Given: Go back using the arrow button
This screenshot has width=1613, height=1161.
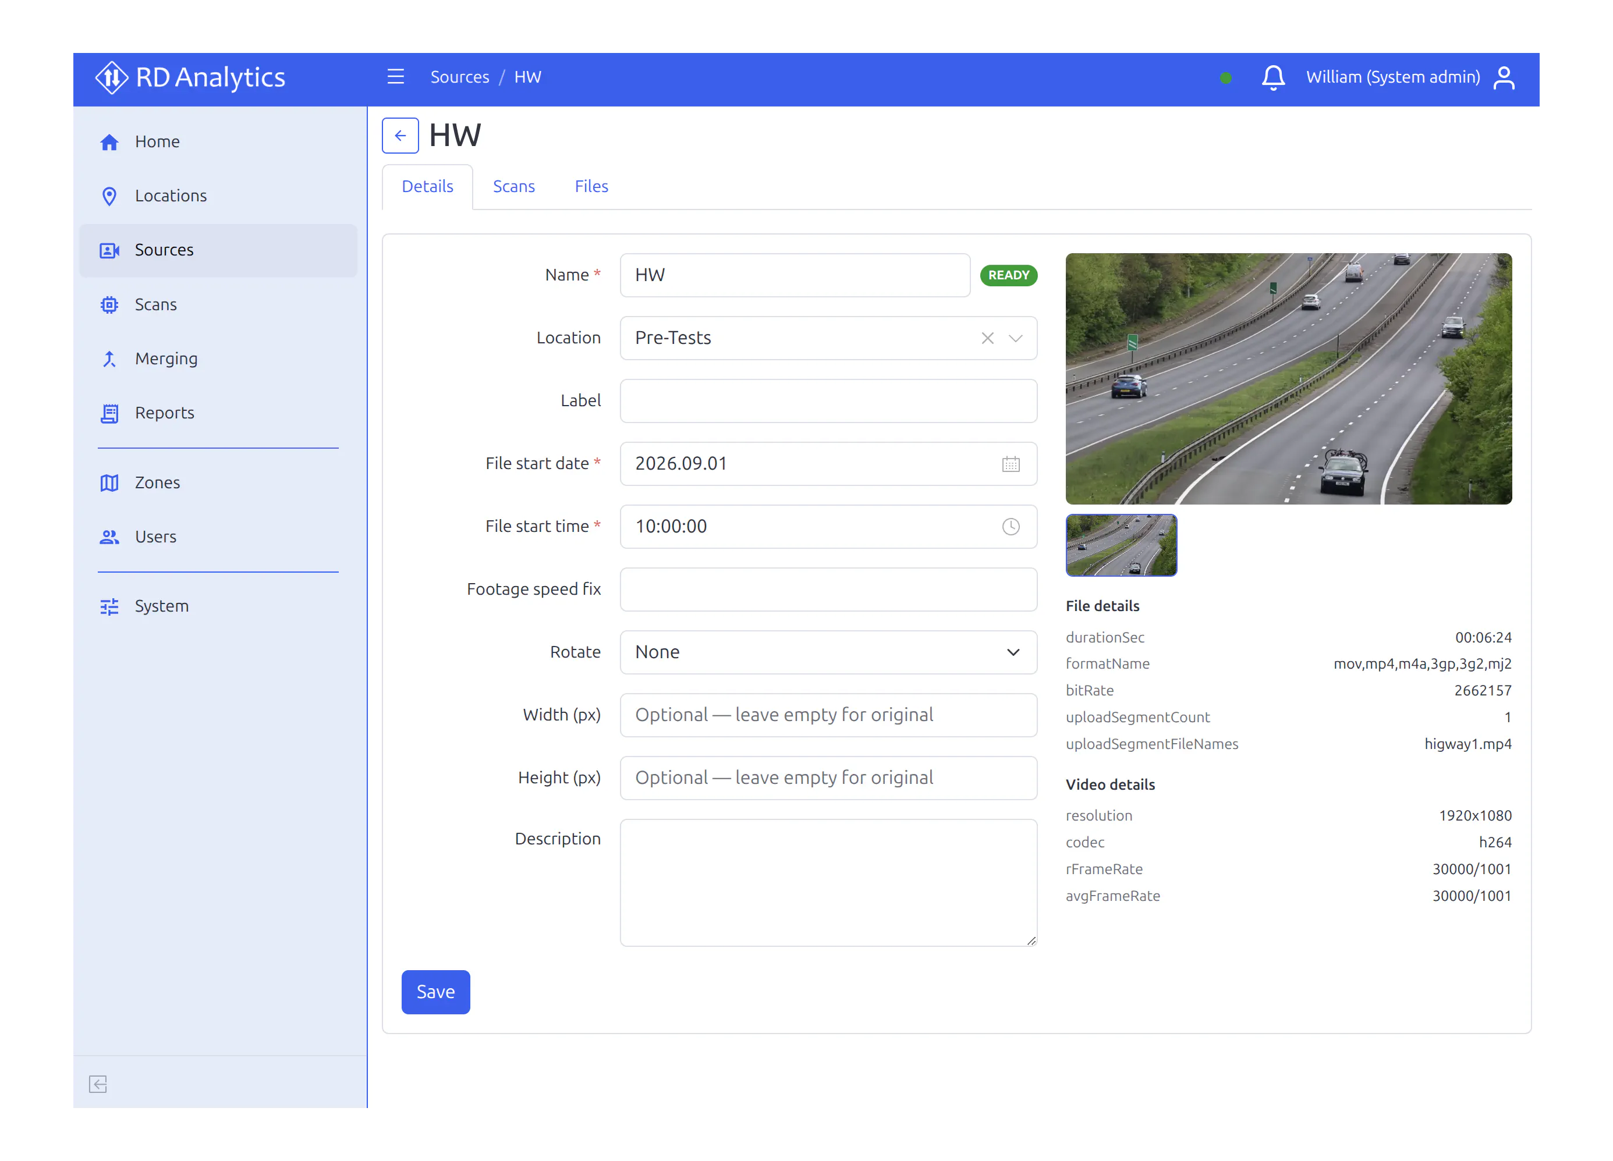Looking at the screenshot, I should click(x=400, y=136).
